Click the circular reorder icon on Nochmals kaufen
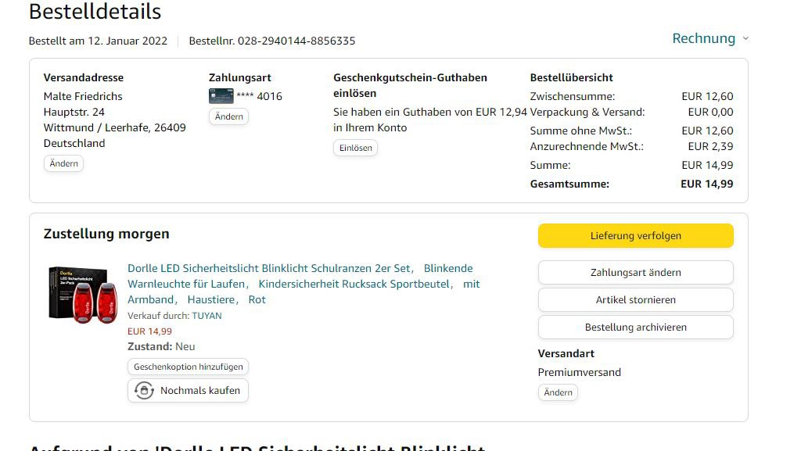This screenshot has height=451, width=801. (x=144, y=390)
